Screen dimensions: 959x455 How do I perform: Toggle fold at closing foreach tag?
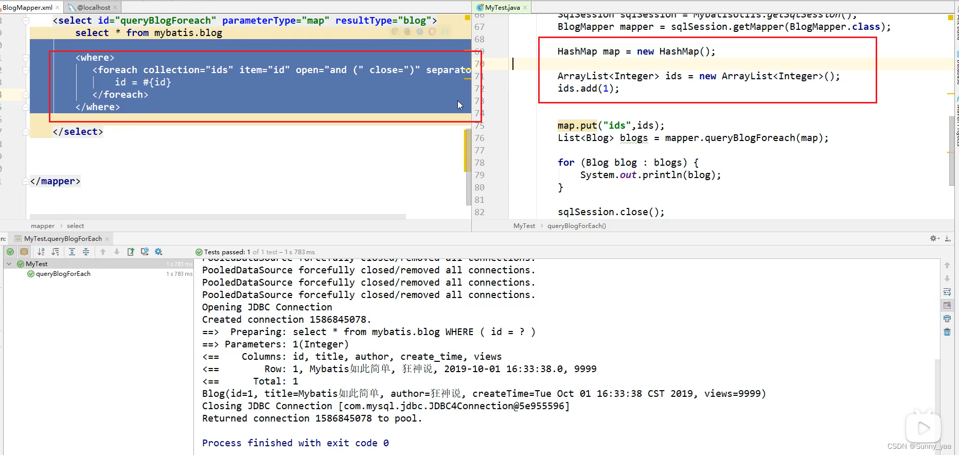26,95
